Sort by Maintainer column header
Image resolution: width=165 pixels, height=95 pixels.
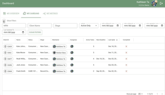click(56, 40)
